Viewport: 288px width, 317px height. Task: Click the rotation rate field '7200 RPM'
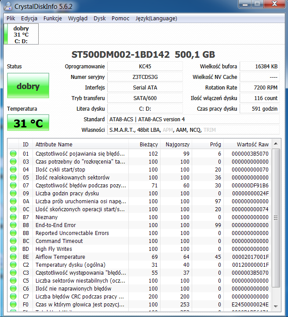pos(259,88)
